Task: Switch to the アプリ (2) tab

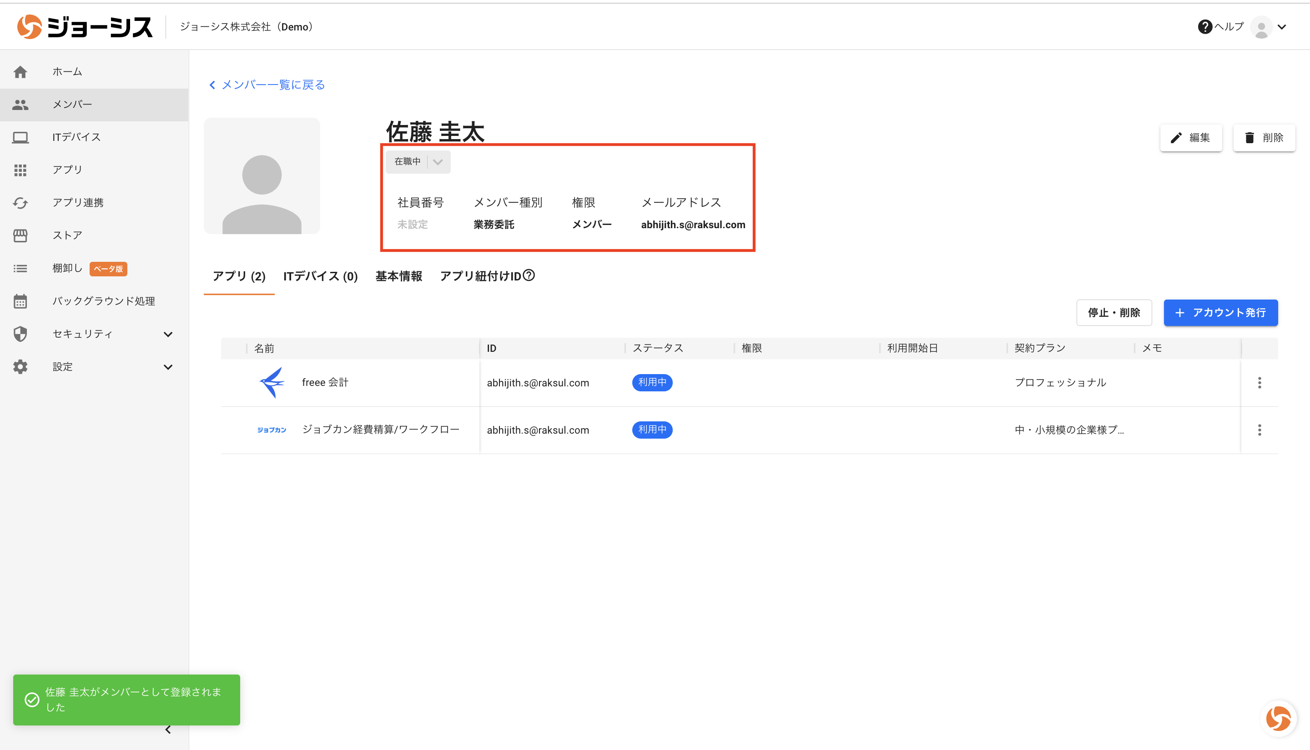Action: coord(239,277)
